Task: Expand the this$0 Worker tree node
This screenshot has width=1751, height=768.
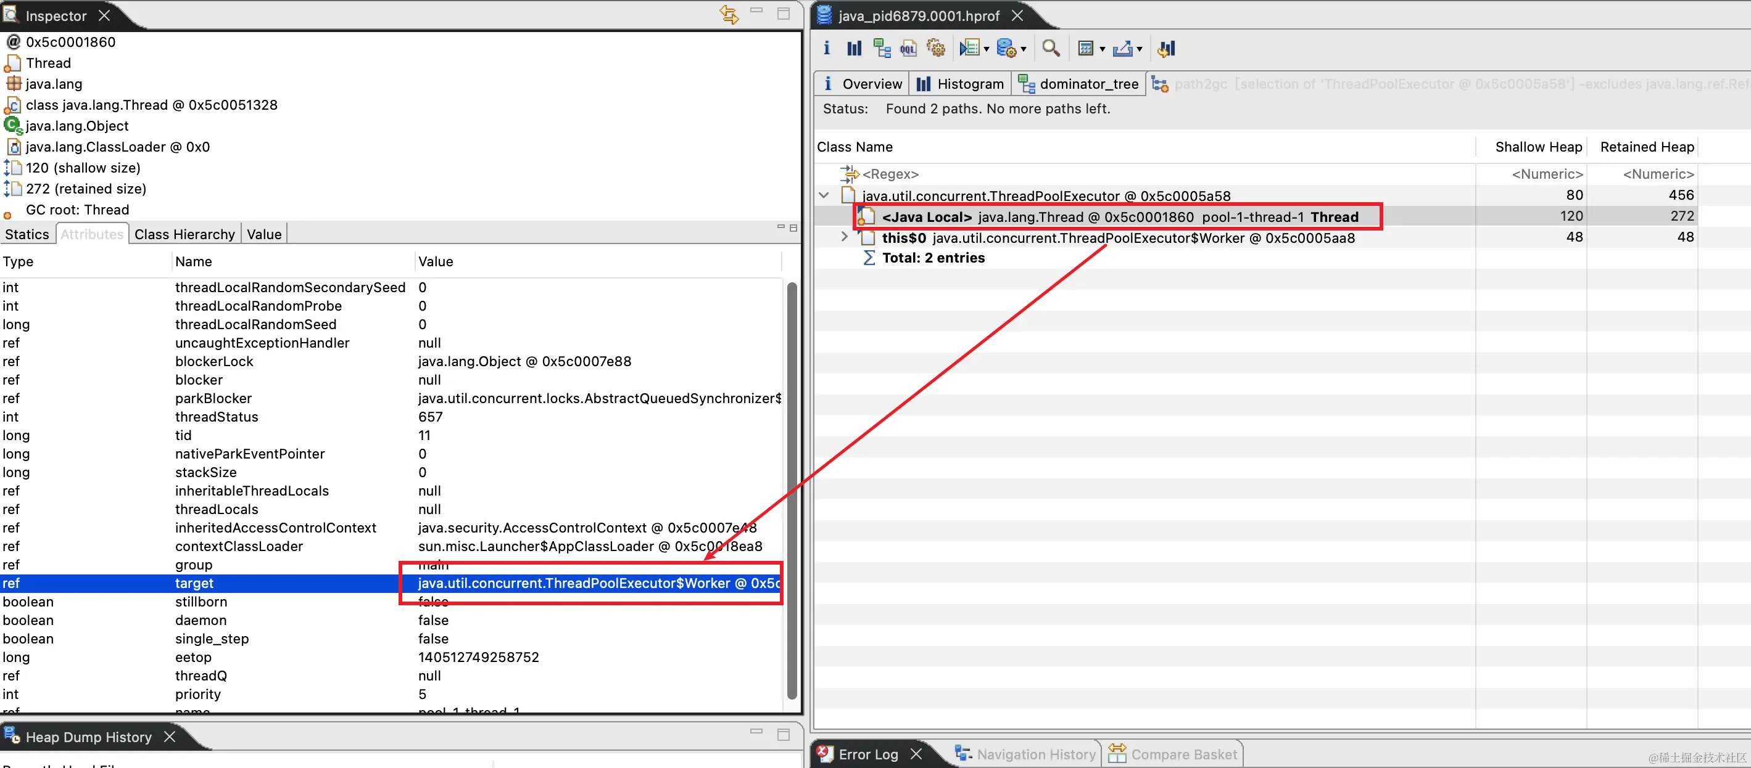Action: point(844,237)
